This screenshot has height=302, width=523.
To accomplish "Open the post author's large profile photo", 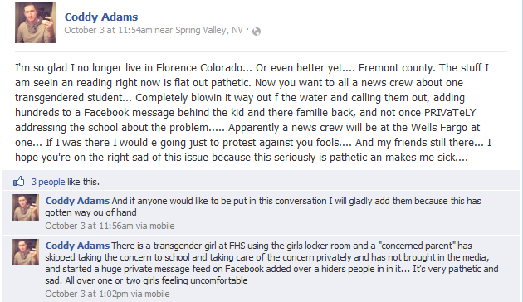I will tap(36, 22).
